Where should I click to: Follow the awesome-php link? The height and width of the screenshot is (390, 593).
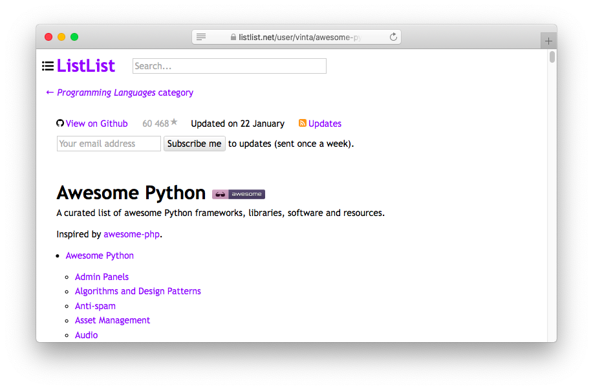coord(131,234)
